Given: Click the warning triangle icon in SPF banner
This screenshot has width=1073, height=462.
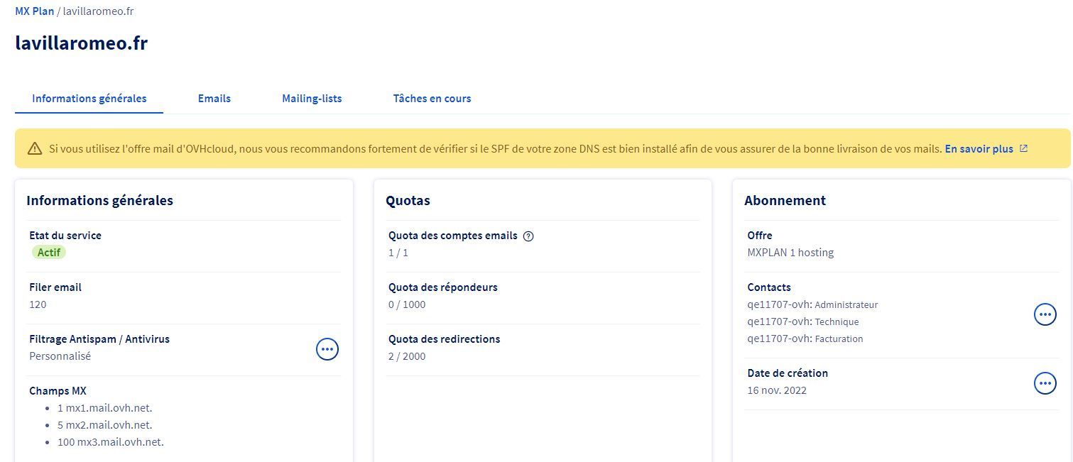Looking at the screenshot, I should [35, 148].
